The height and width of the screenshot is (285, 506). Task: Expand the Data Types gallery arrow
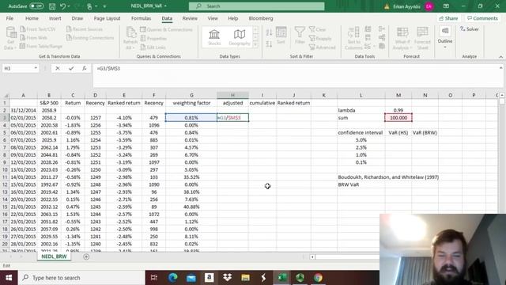[255, 44]
